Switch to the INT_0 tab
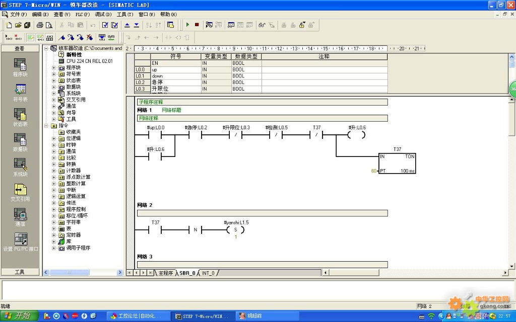The image size is (516, 322). pyautogui.click(x=208, y=273)
